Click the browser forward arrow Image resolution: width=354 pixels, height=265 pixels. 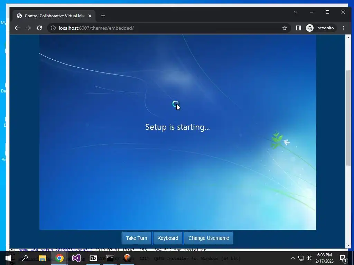click(x=28, y=28)
